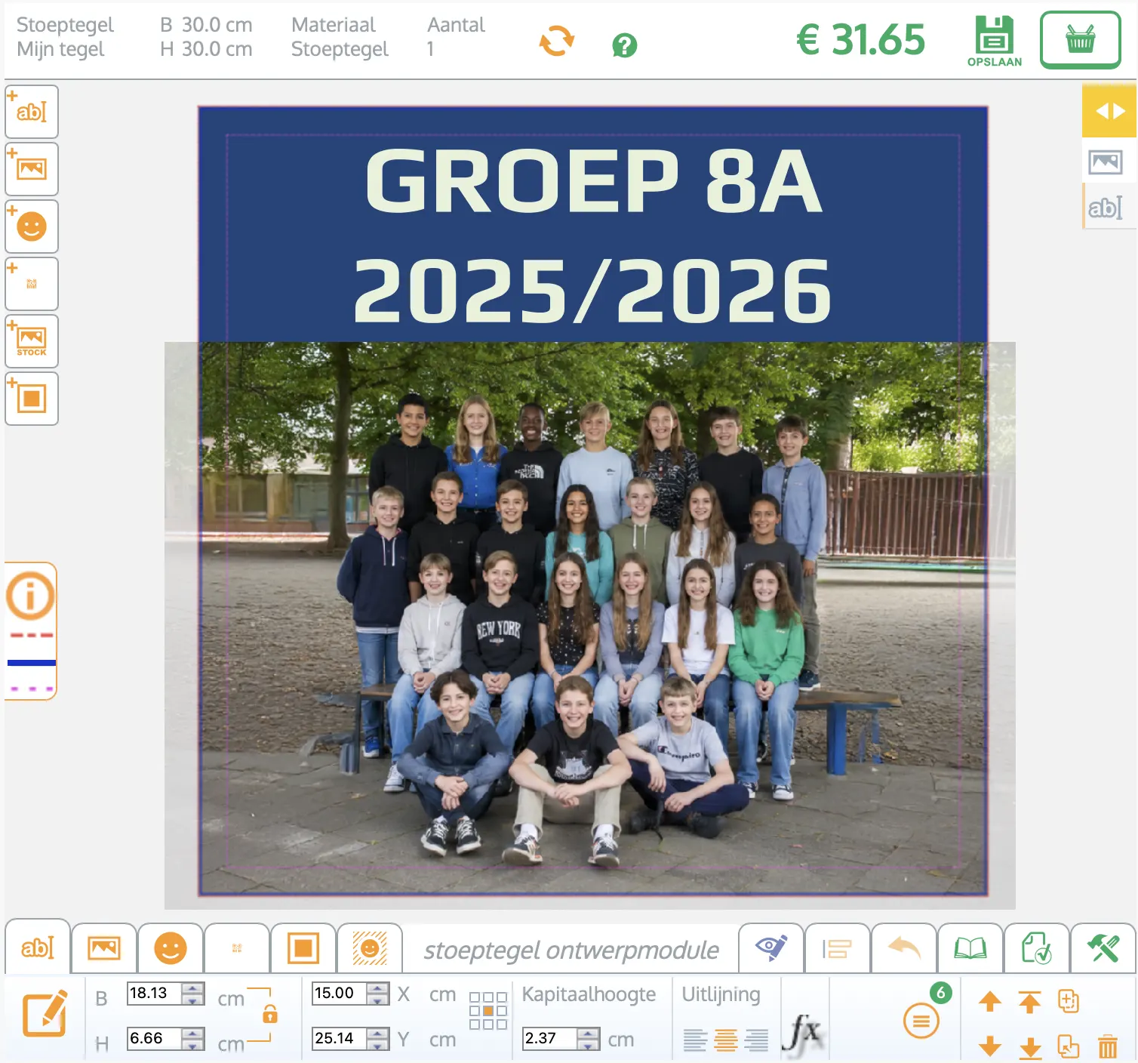Add to cart with the basket button

pyautogui.click(x=1081, y=40)
